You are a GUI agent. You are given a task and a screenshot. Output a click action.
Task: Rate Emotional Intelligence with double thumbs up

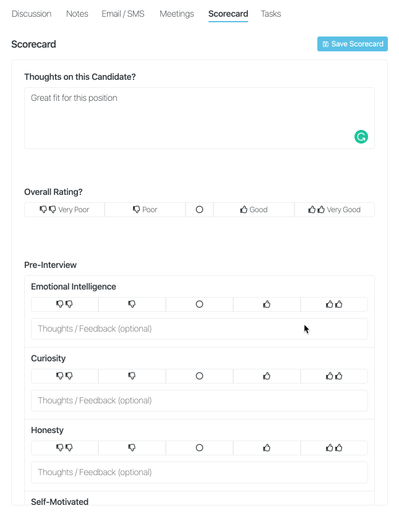(x=334, y=304)
